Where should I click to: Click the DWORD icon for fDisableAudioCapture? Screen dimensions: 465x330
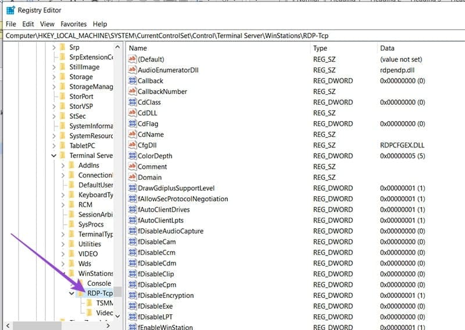[133, 230]
